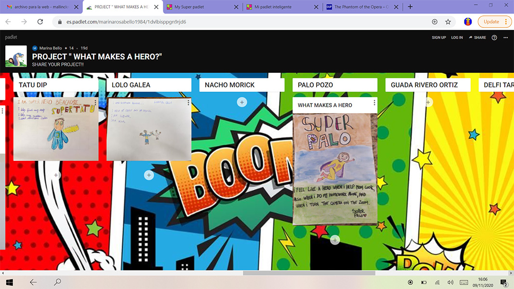Click the LOG IN link
Image resolution: width=514 pixels, height=289 pixels.
457,38
